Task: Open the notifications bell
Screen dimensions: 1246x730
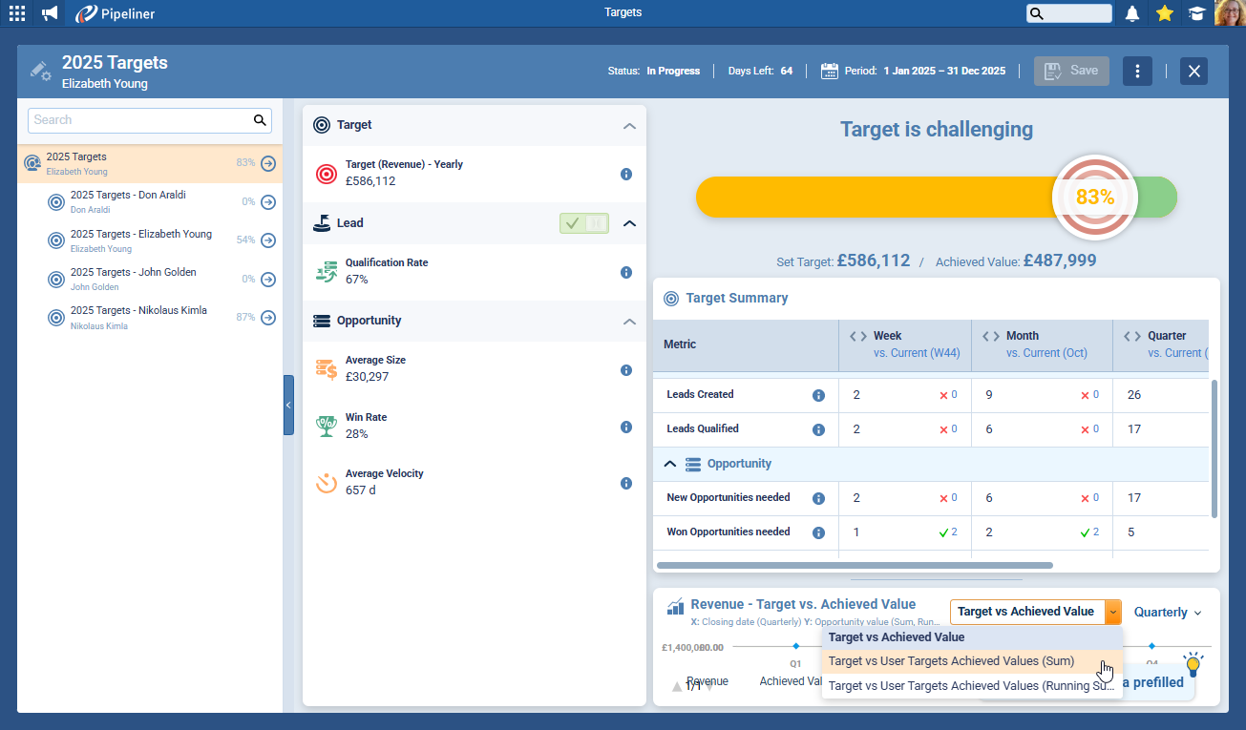Action: pos(1132,13)
